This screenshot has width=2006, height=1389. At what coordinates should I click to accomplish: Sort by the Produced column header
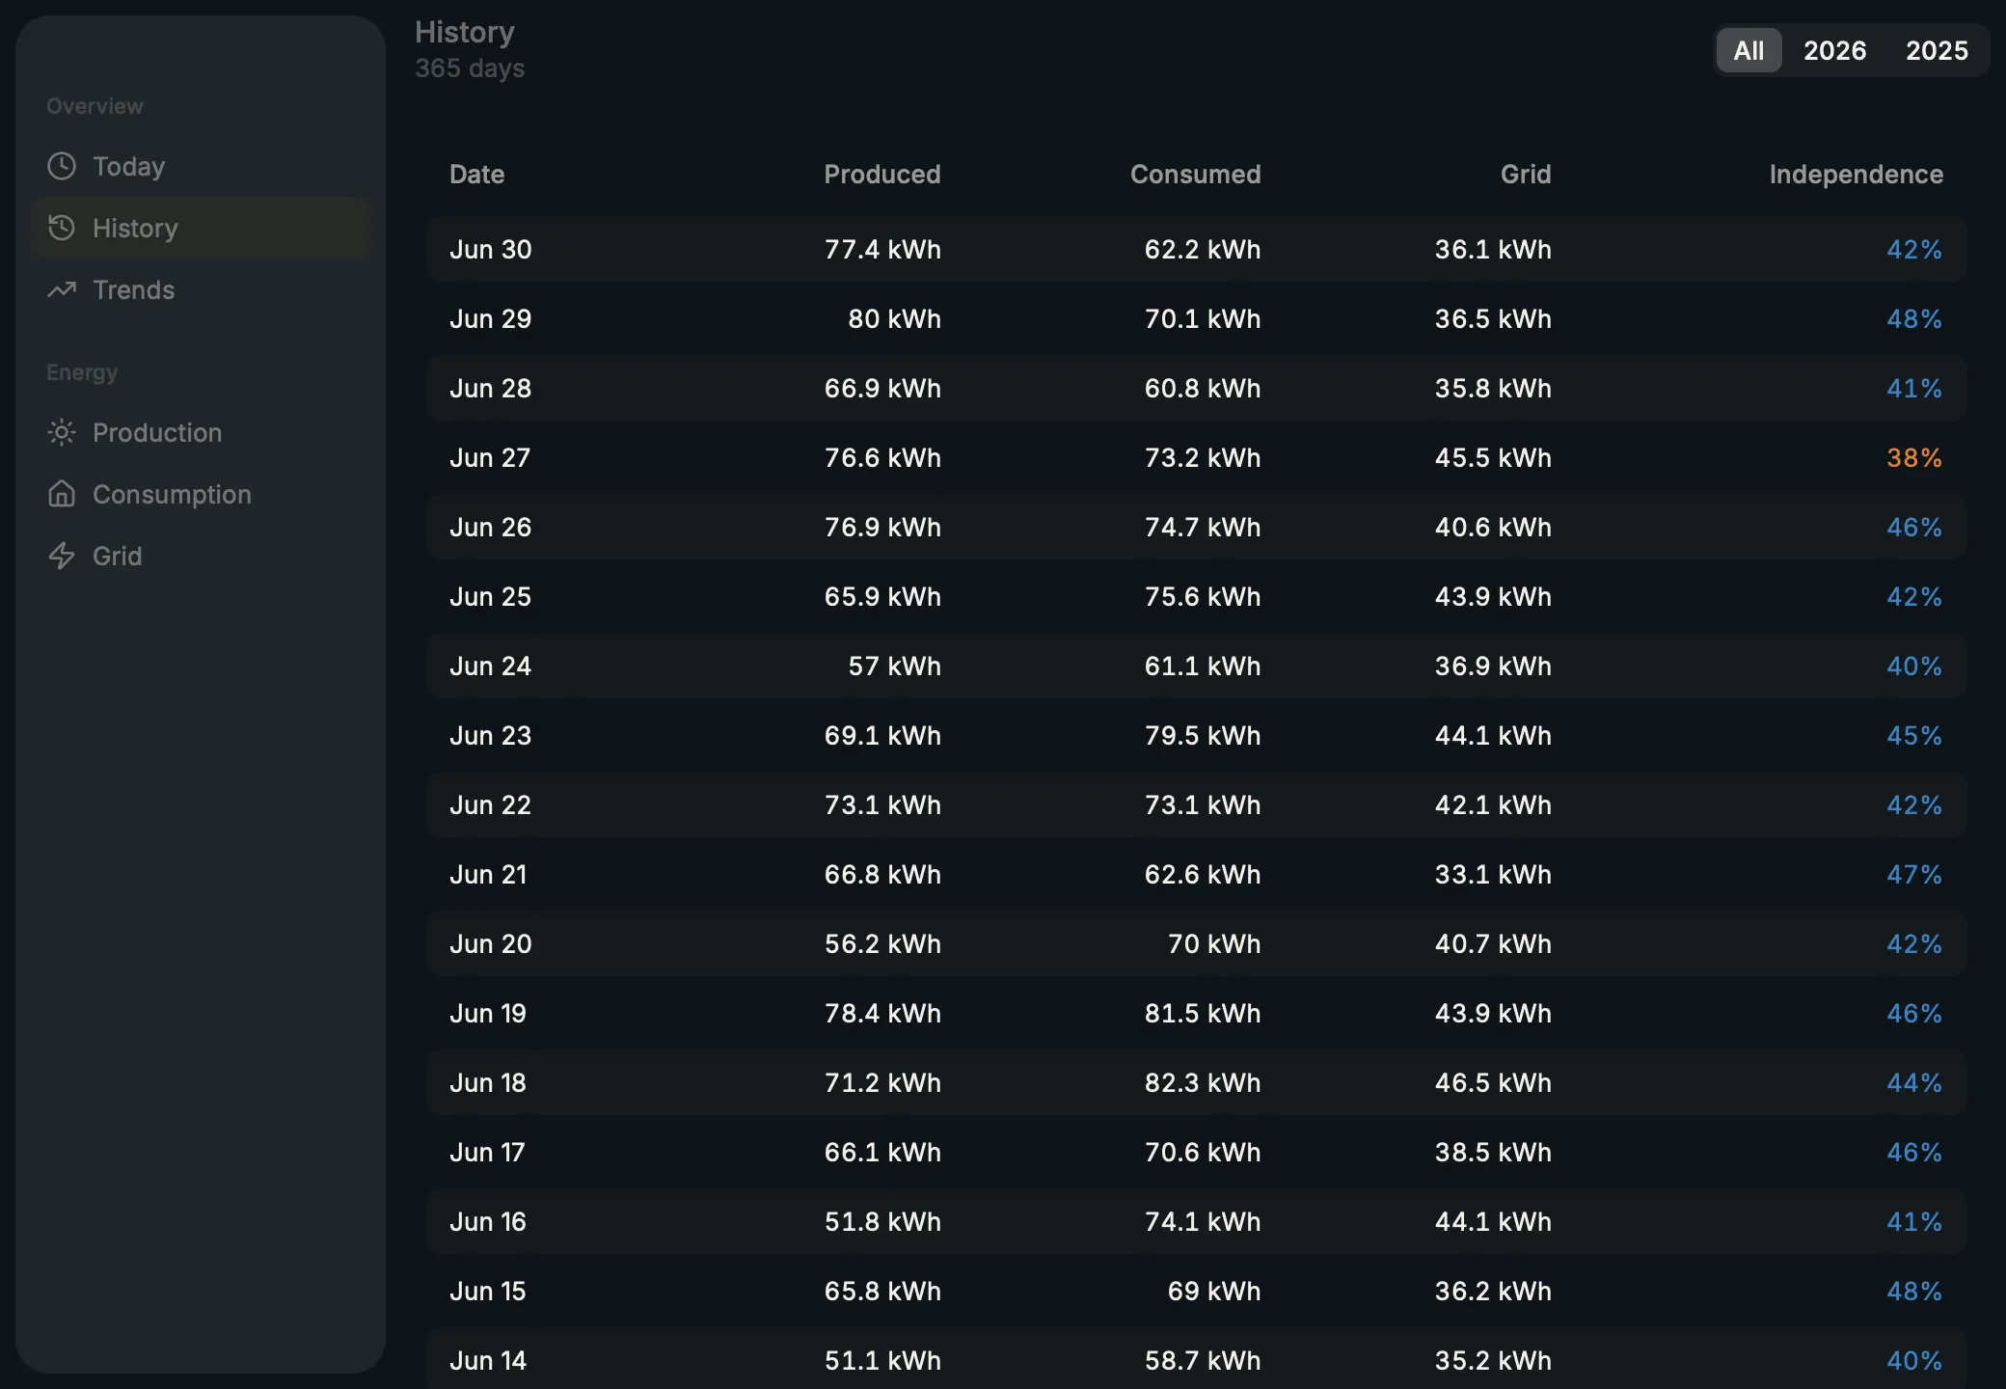point(881,175)
